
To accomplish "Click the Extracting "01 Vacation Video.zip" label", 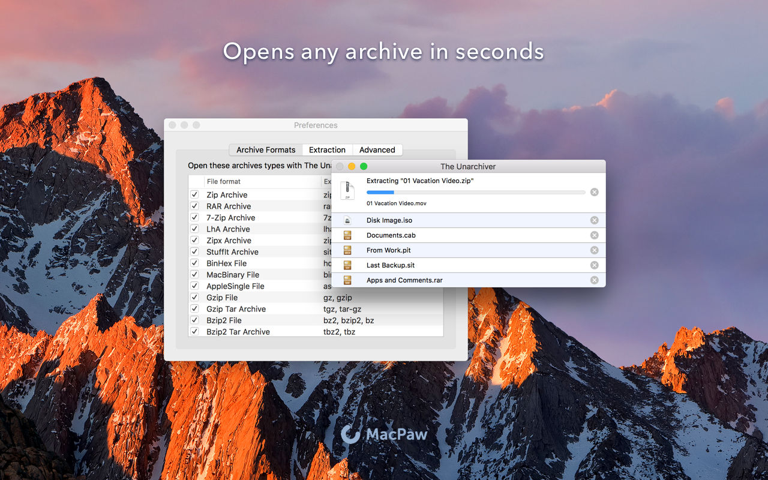I will (420, 181).
